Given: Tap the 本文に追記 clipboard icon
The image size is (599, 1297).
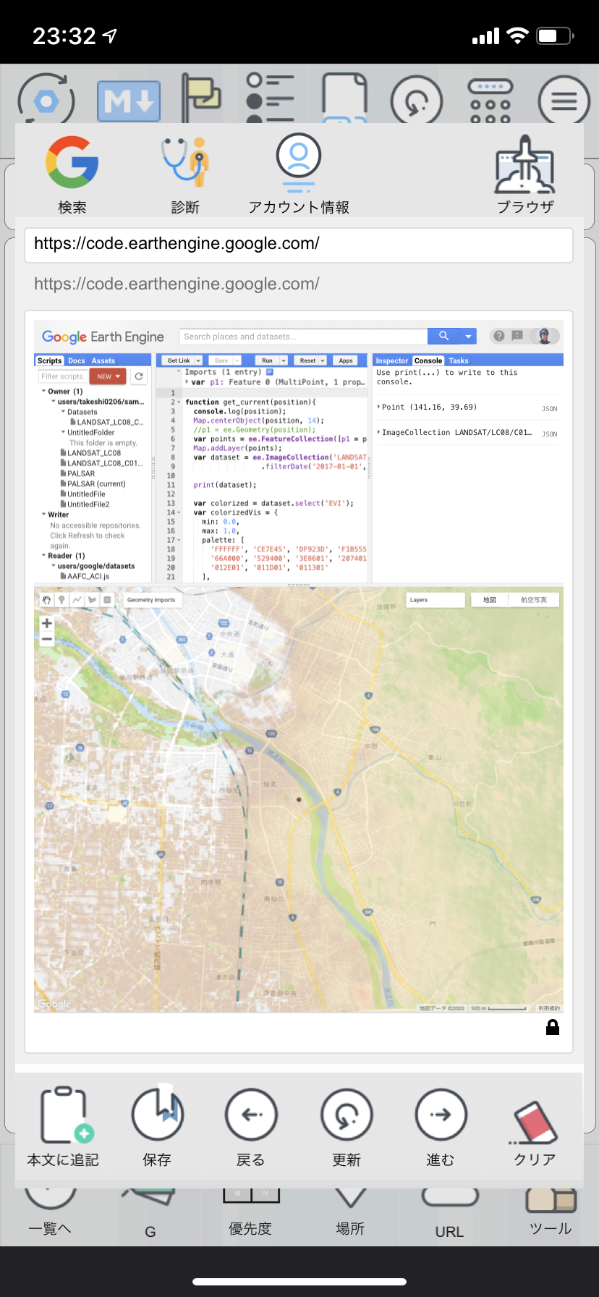Looking at the screenshot, I should pos(67,1115).
